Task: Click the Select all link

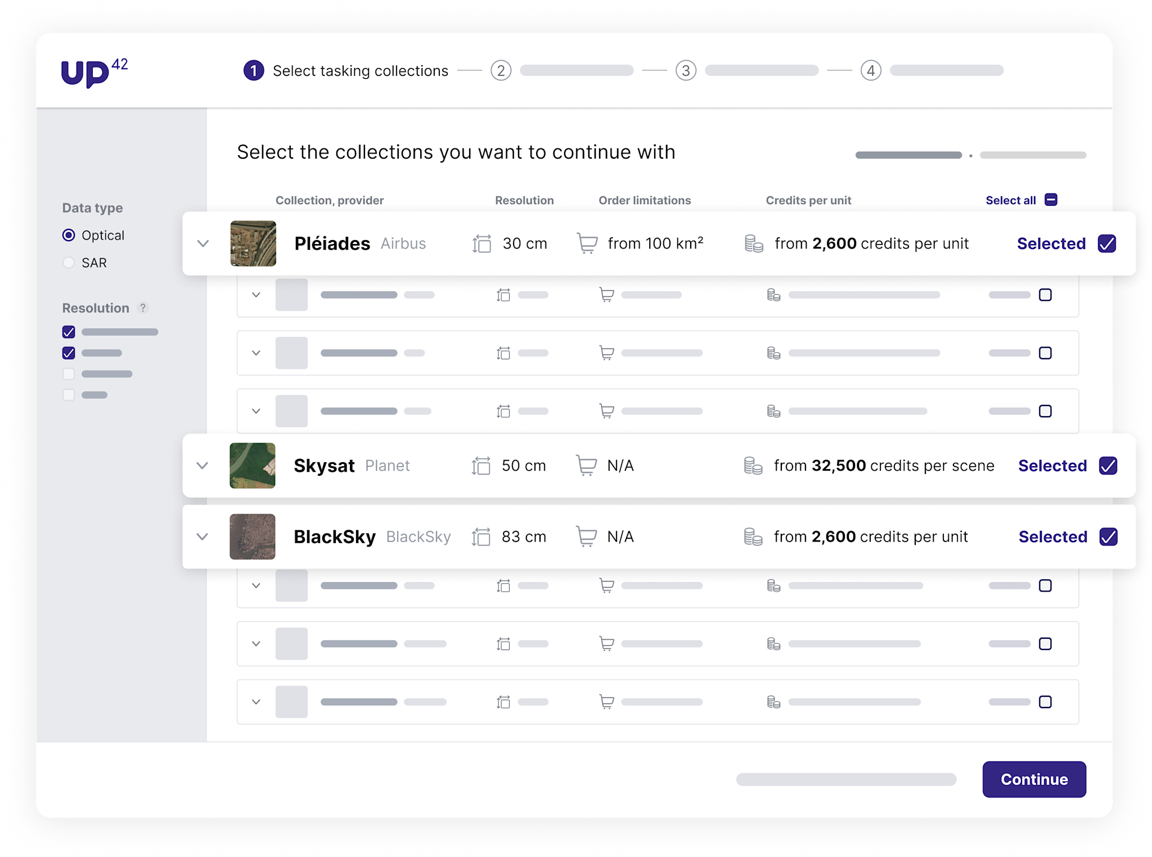Action: pos(1010,200)
